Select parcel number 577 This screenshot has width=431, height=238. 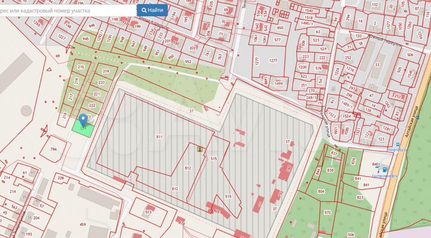(277, 40)
